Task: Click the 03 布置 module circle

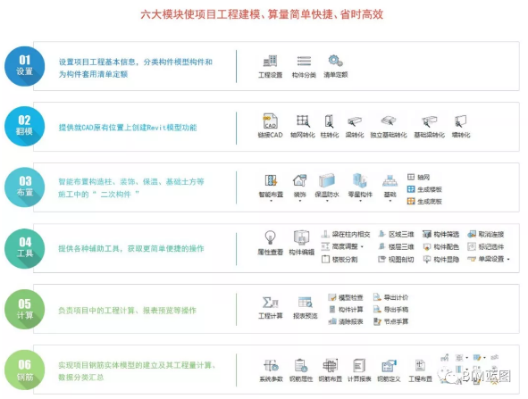Action: (25, 187)
